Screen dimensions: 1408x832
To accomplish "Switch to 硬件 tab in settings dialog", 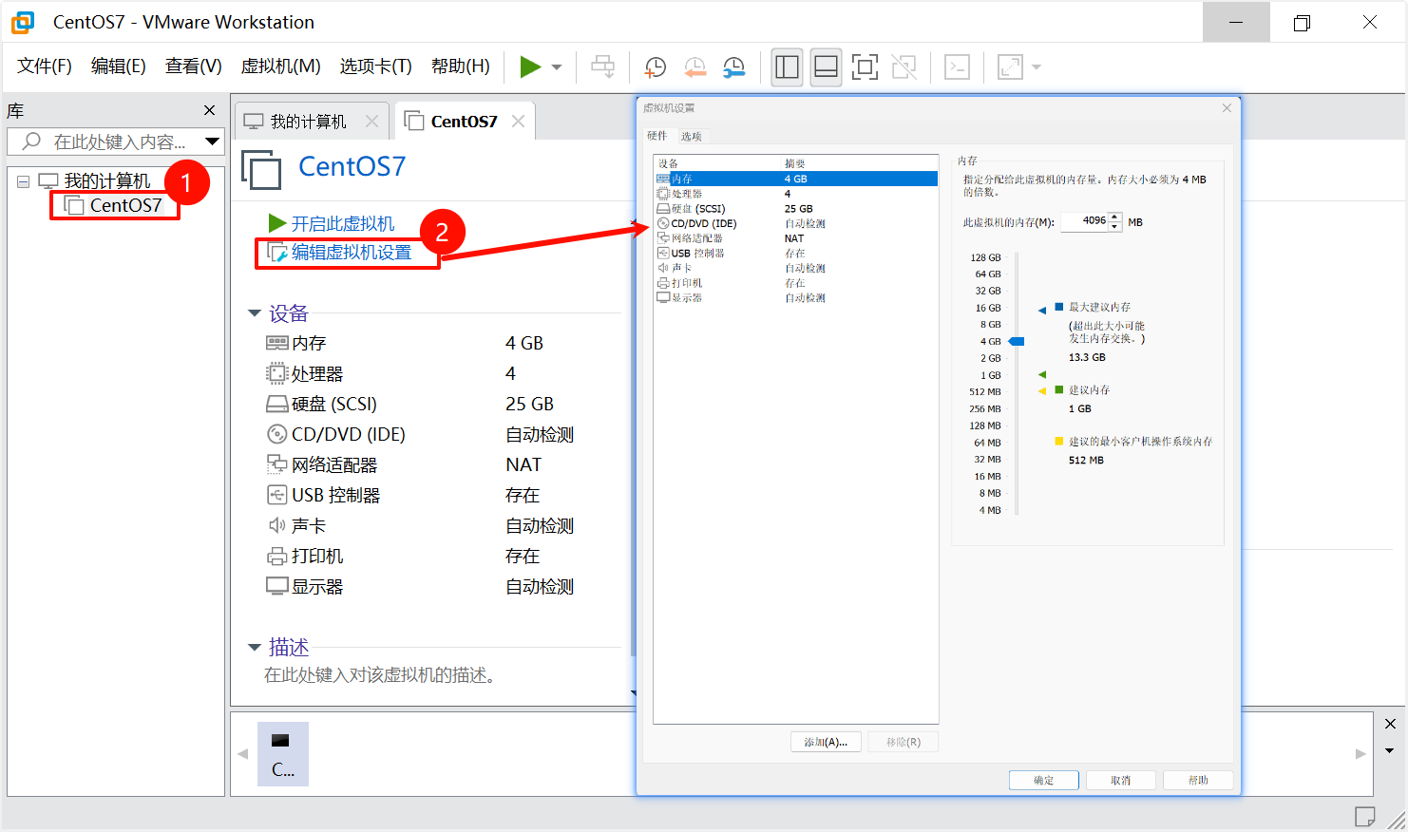I will (657, 136).
